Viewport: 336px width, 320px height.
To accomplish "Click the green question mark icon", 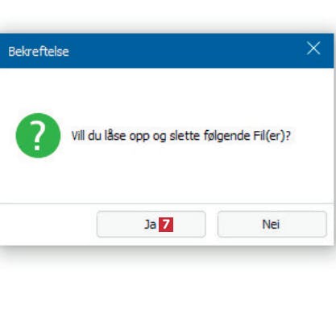I will coord(38,135).
